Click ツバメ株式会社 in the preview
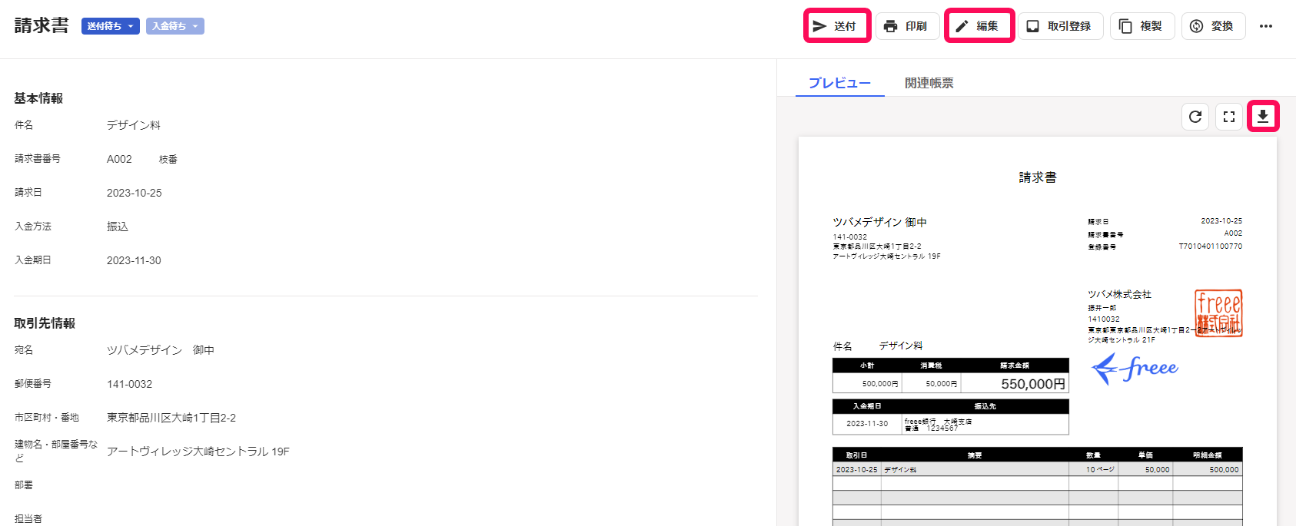1296x526 pixels. 1119,294
